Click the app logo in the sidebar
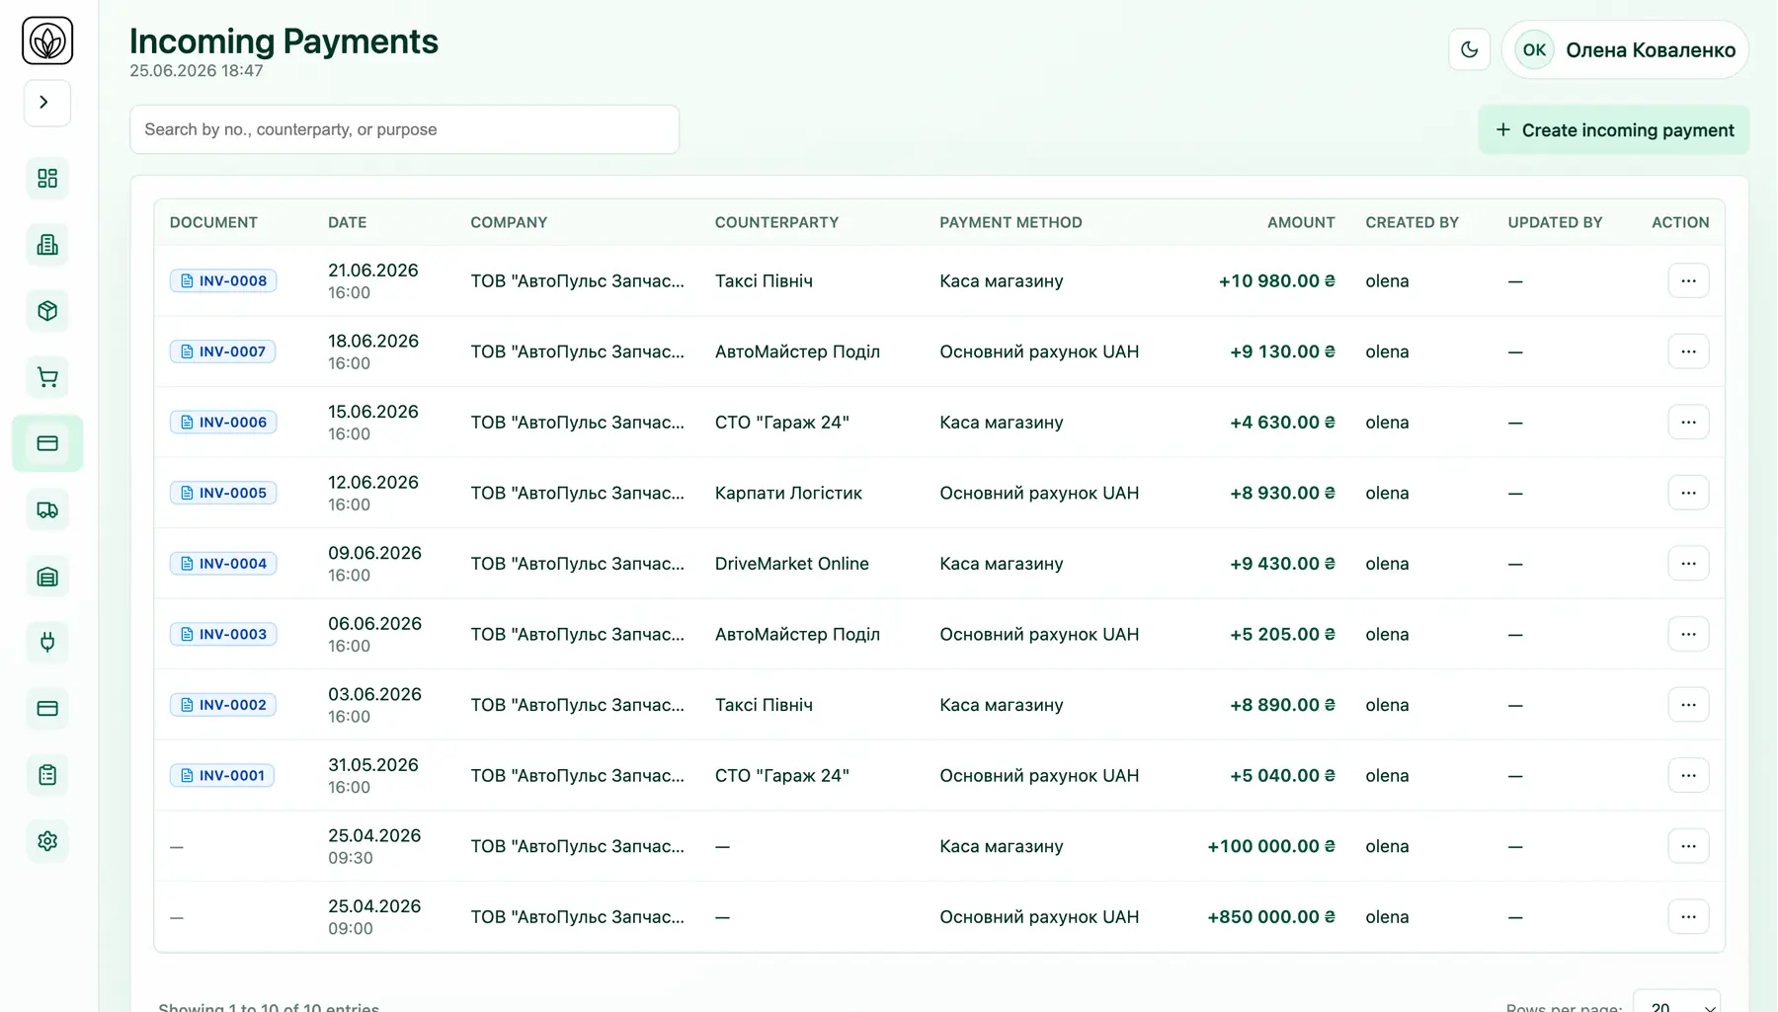The height and width of the screenshot is (1012, 1778). tap(47, 40)
